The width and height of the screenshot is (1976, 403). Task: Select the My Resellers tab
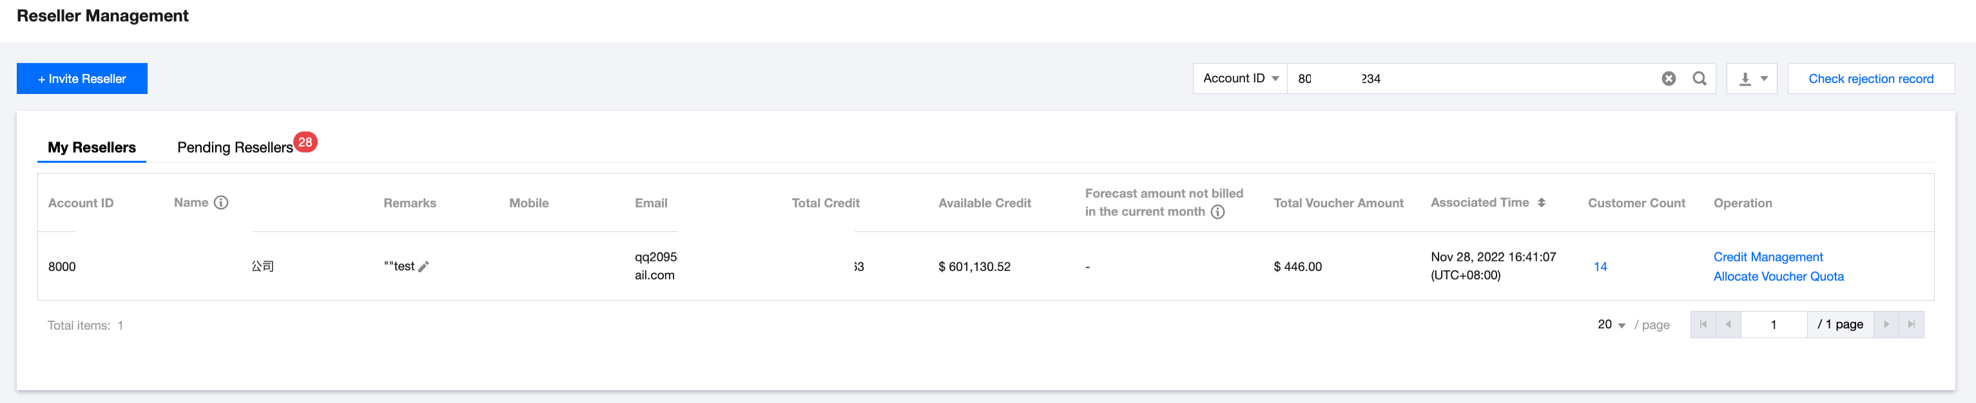[x=92, y=147]
